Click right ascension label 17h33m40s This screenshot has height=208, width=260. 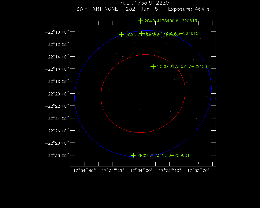(170, 170)
